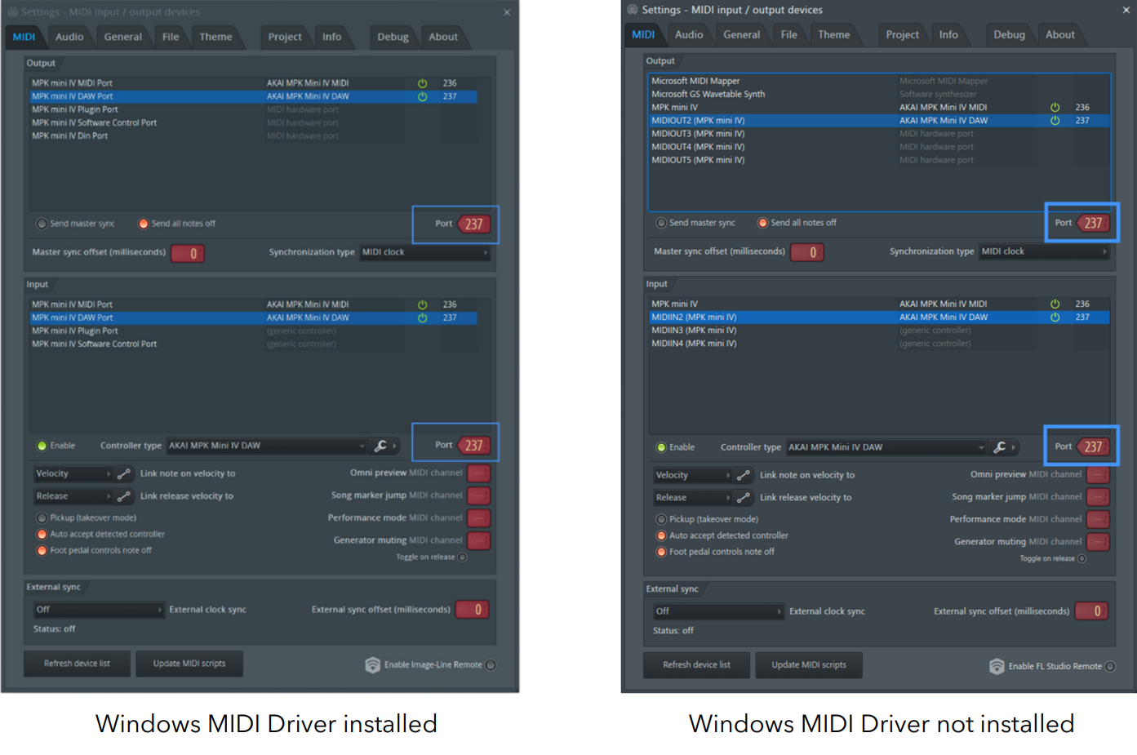The image size is (1137, 755).
Task: Open Info tab in driver-installed window
Action: (x=331, y=37)
